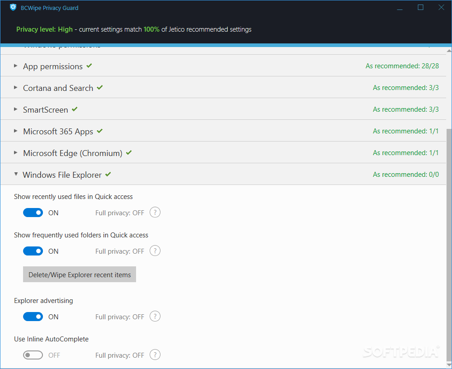Enable the Use Inline AutoComplete toggle

pos(33,355)
